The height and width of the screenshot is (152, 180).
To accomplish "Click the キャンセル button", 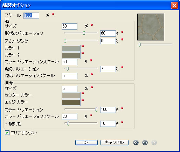I will (x=115, y=143).
